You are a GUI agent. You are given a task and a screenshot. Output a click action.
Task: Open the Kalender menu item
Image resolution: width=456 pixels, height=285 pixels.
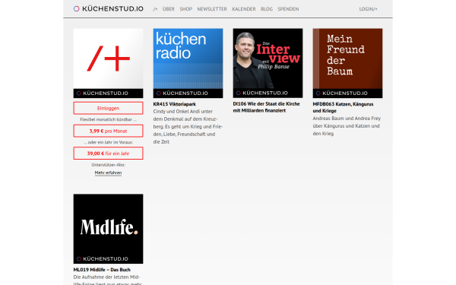click(x=244, y=9)
